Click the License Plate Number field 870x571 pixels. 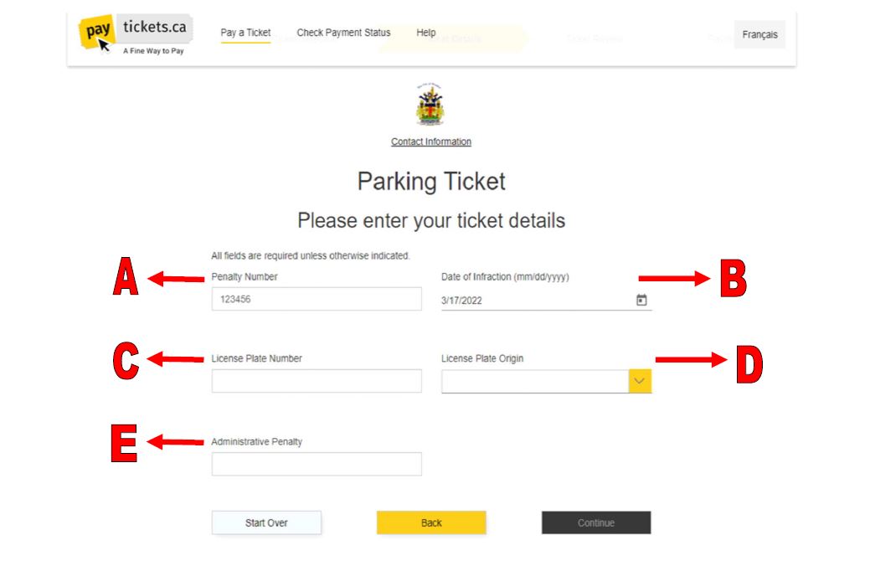(x=317, y=380)
